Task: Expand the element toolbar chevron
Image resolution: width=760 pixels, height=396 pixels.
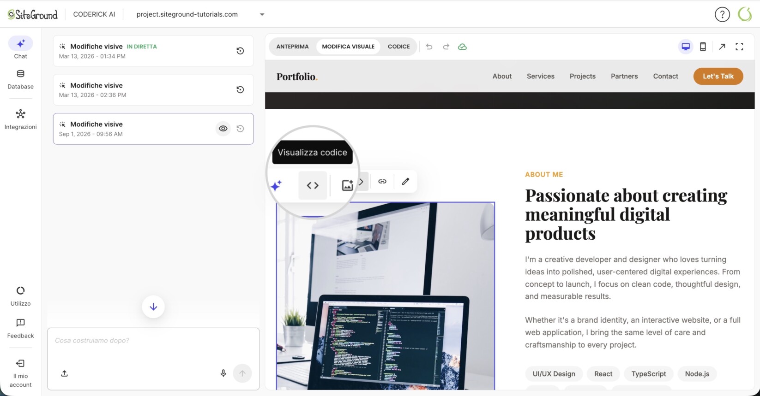Action: [x=362, y=182]
